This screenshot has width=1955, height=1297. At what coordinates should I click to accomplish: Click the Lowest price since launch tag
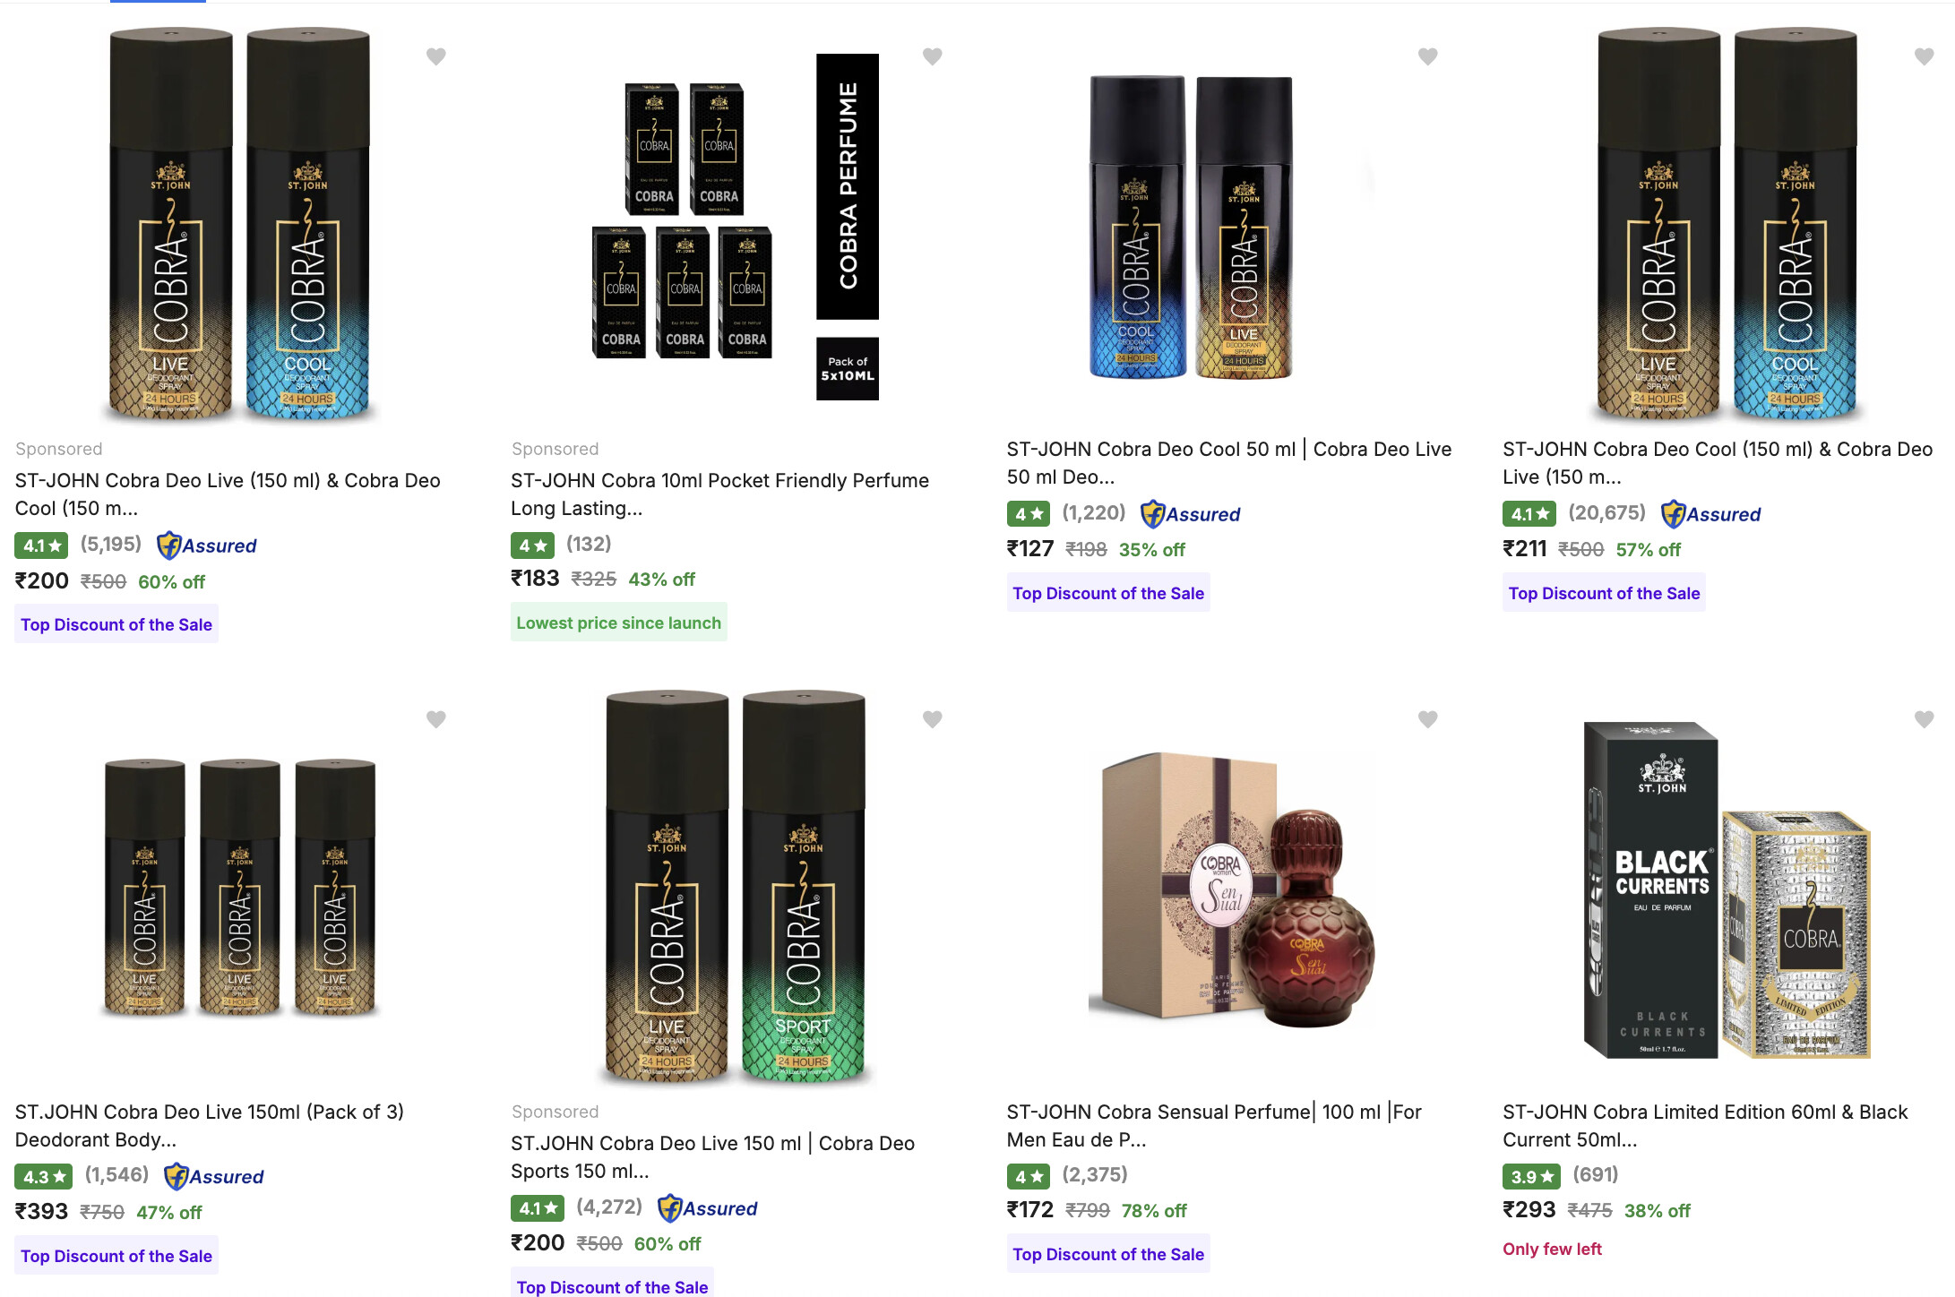point(618,623)
